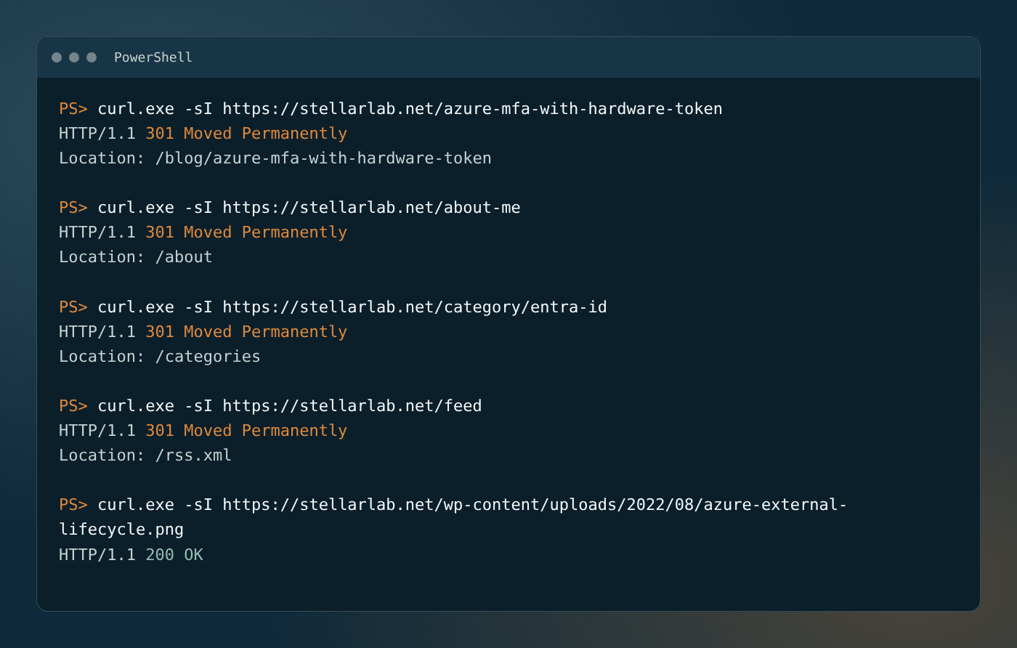Click the 301 status above Location: /about
This screenshot has height=648, width=1017.
246,232
